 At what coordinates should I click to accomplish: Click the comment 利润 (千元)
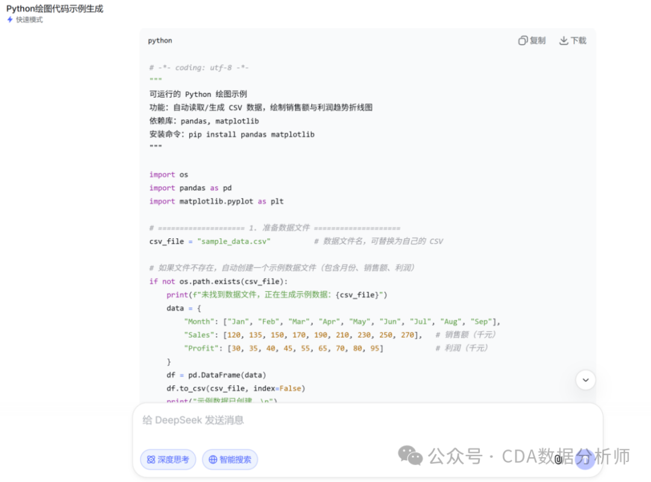(x=461, y=348)
